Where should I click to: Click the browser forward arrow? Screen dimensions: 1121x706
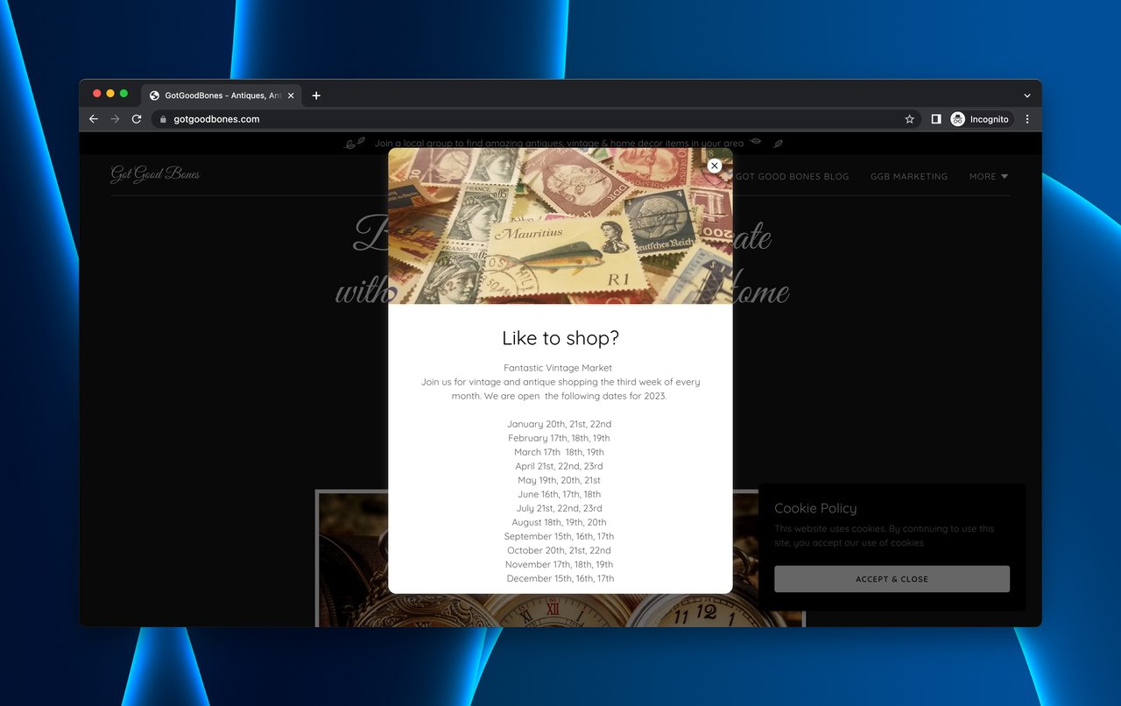click(x=115, y=119)
